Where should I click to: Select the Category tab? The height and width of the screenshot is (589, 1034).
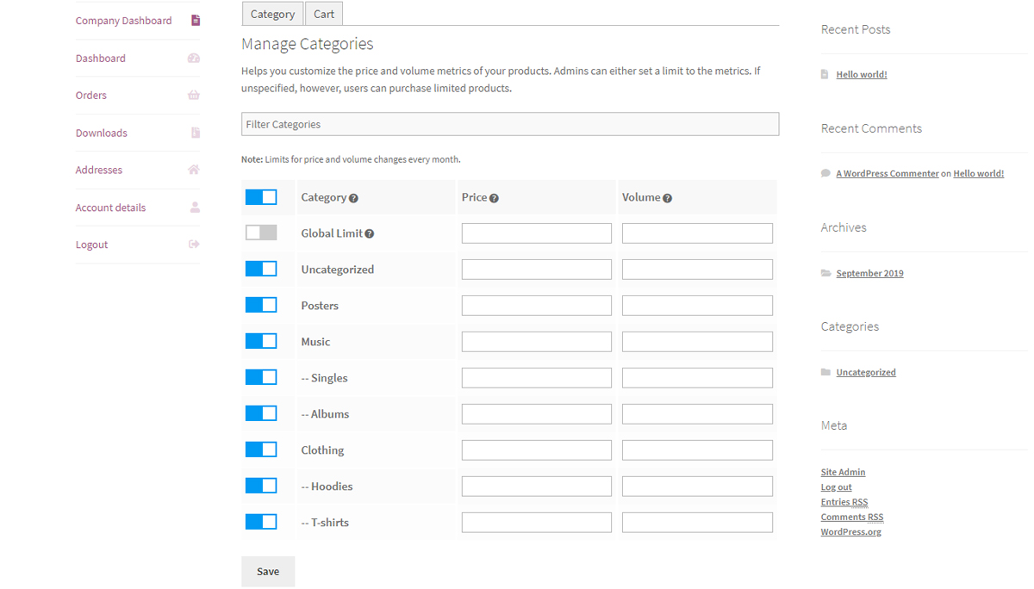pos(272,14)
